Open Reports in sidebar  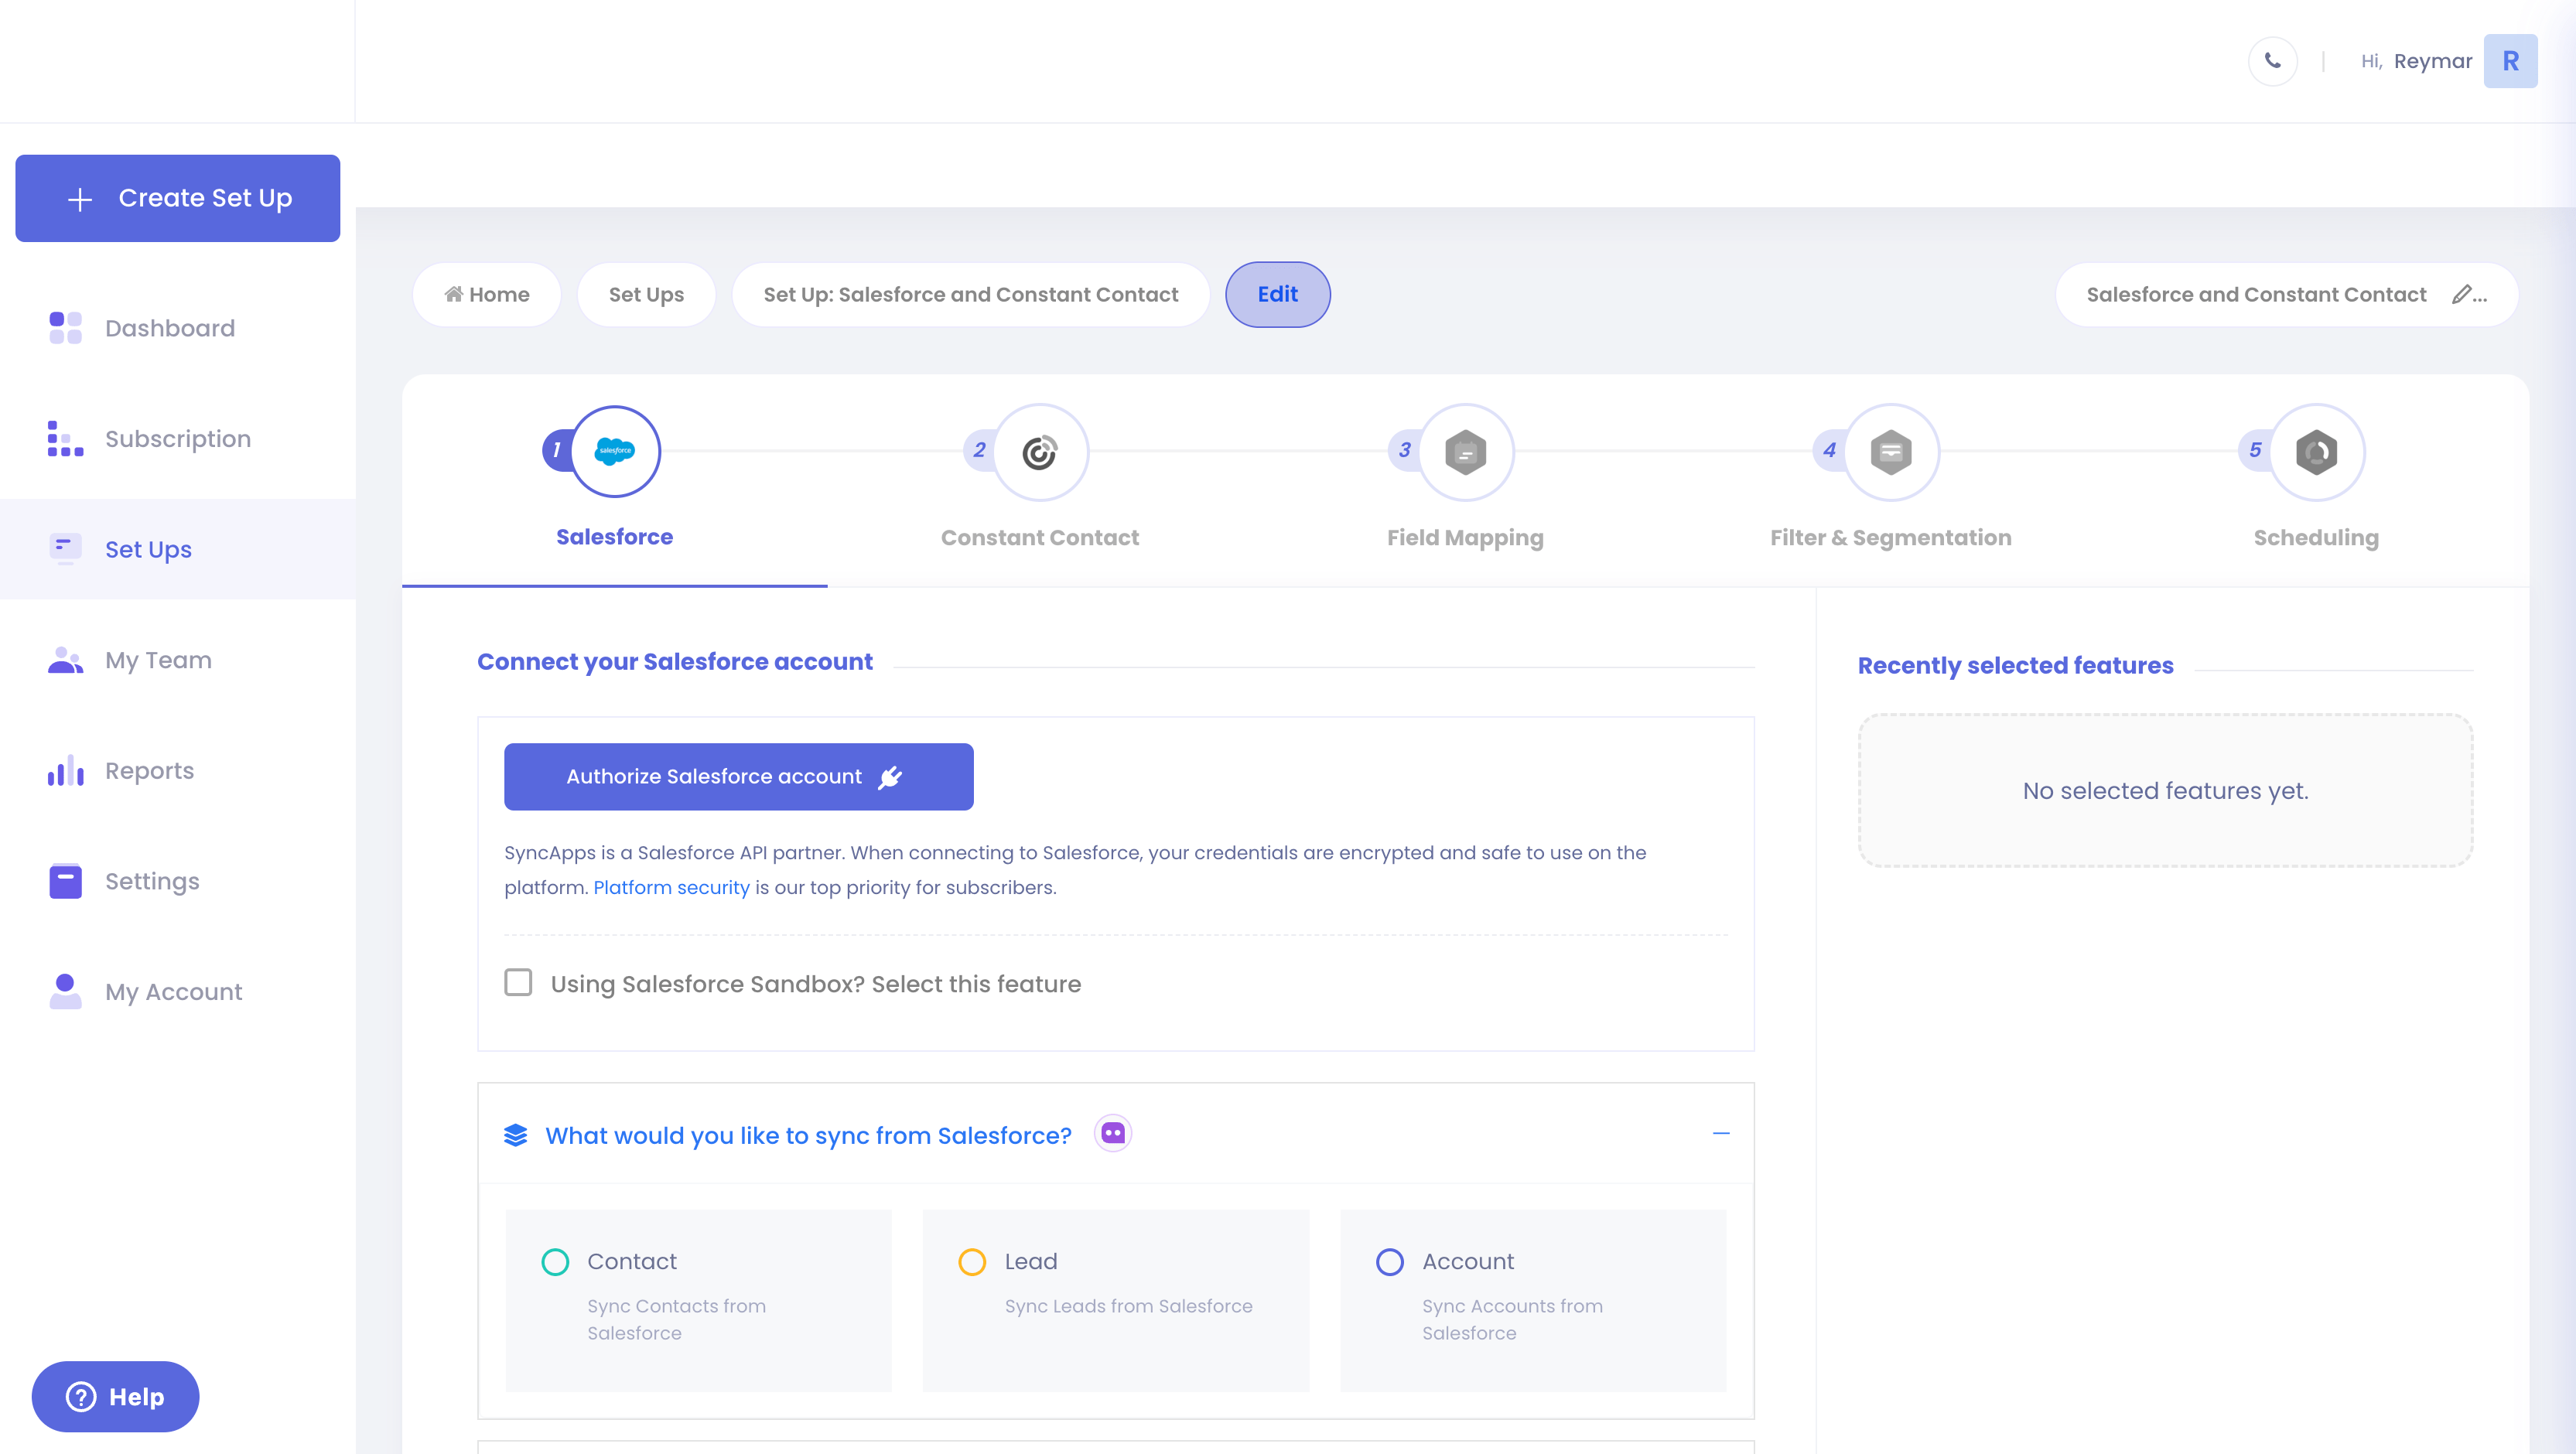[x=178, y=770]
